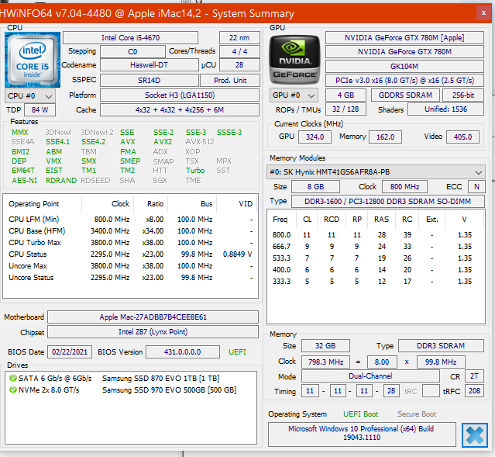Expand the memory module SK Hynix dropdown

(376, 172)
